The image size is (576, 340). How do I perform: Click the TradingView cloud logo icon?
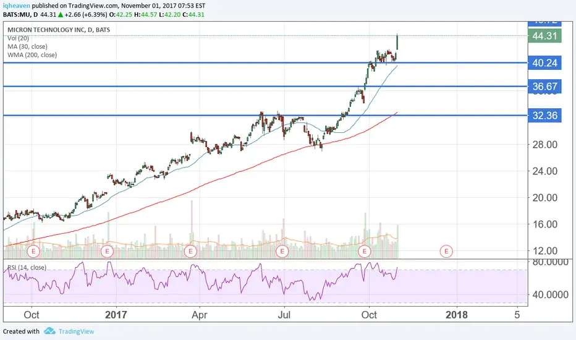49,331
